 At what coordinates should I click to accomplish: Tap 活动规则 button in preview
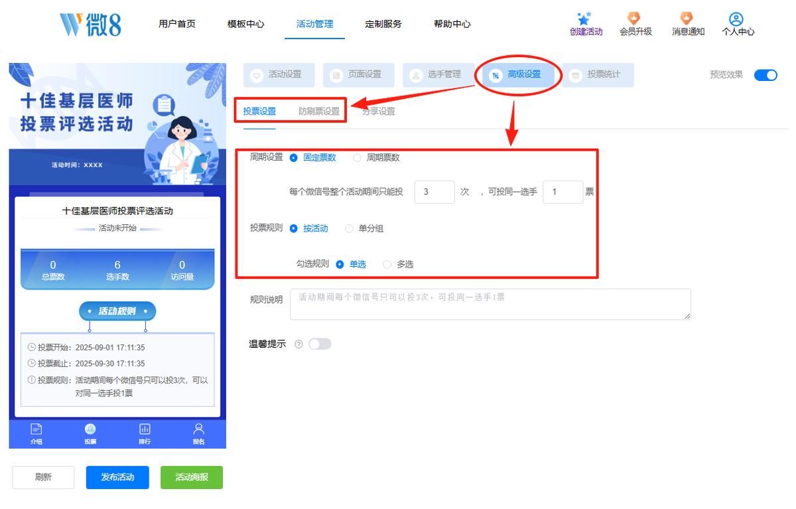point(117,311)
